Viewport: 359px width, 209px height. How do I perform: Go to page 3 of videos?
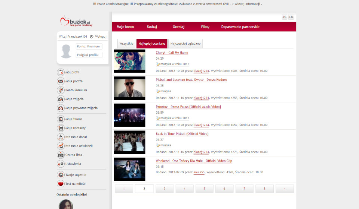165,189
